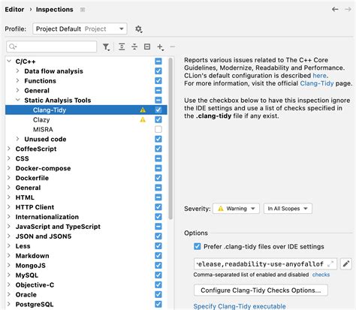Go back with the left arrow icon

[x=335, y=9]
